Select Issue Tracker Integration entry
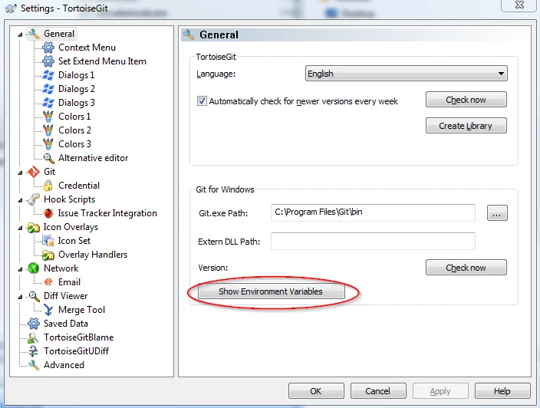 [x=107, y=213]
